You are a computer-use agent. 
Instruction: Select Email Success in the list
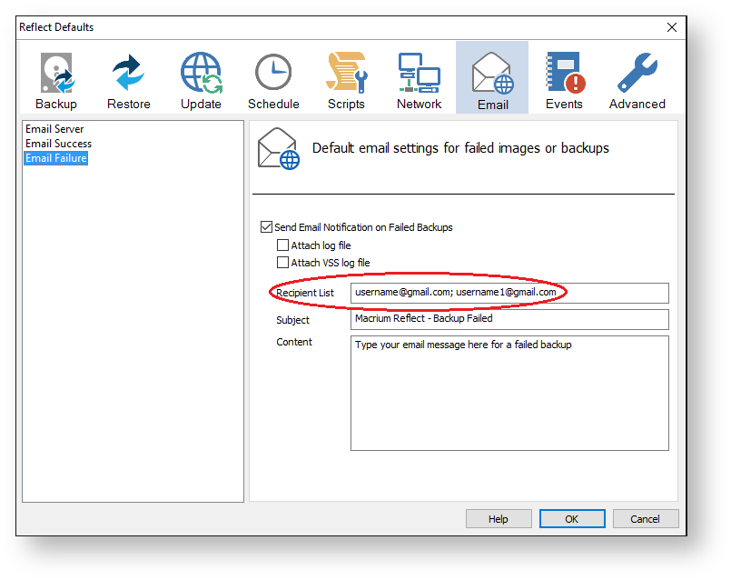(59, 144)
